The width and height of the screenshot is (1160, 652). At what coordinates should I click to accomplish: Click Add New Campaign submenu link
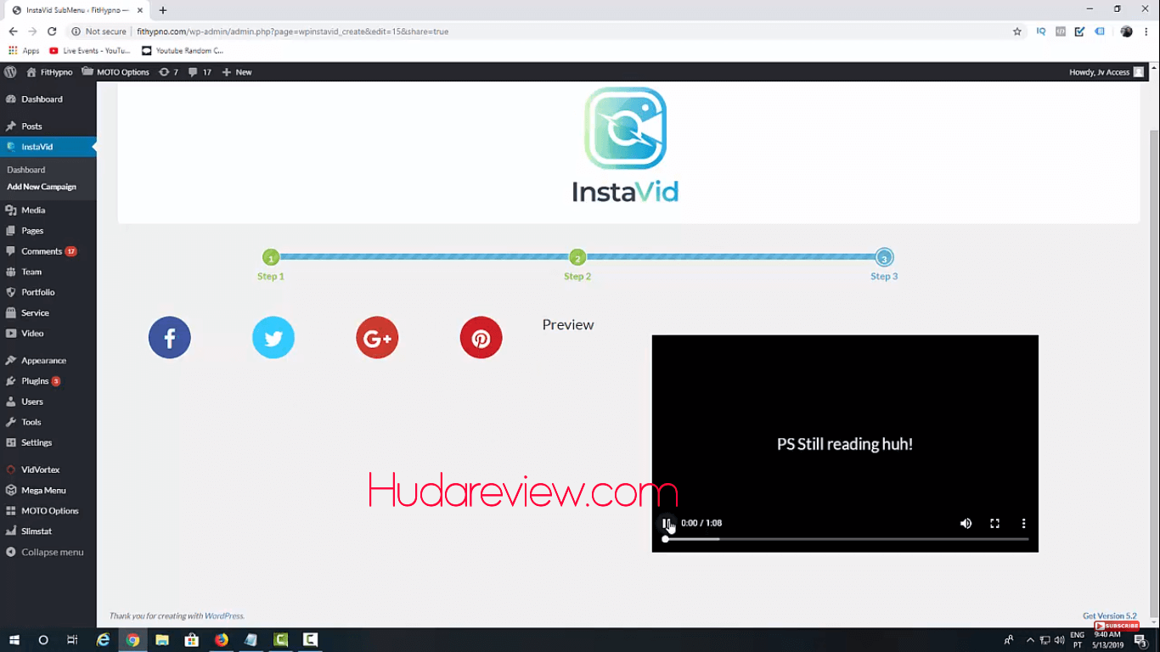point(42,187)
